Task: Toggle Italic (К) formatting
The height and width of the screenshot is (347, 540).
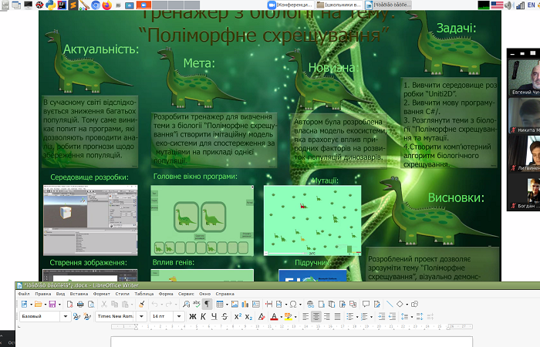Action: point(203,317)
